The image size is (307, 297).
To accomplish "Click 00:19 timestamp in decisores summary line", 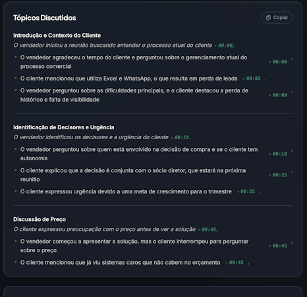I will tap(180, 137).
